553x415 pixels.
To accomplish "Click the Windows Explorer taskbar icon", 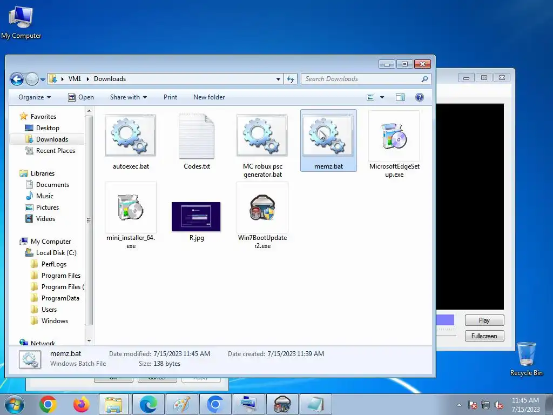I will point(113,404).
